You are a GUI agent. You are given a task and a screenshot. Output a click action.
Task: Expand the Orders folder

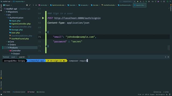coord(6,45)
